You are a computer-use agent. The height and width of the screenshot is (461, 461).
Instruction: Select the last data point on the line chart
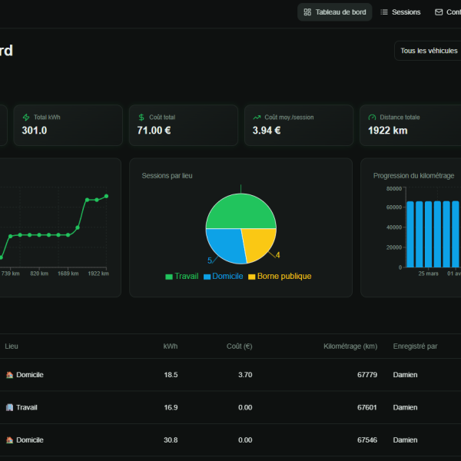coord(107,196)
